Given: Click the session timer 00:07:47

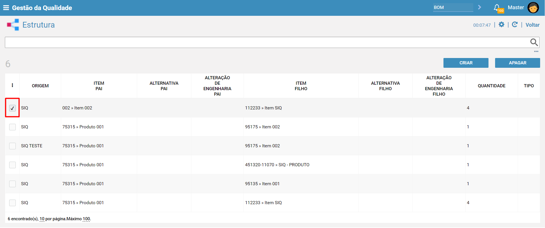Looking at the screenshot, I should (x=482, y=25).
